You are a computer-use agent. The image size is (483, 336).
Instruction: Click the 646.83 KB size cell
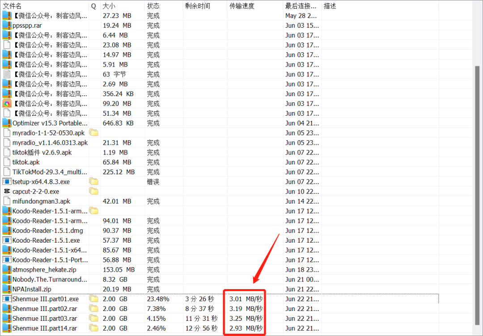tap(118, 123)
